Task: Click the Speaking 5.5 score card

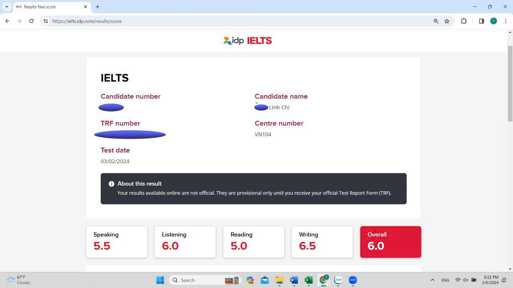Action: click(117, 242)
